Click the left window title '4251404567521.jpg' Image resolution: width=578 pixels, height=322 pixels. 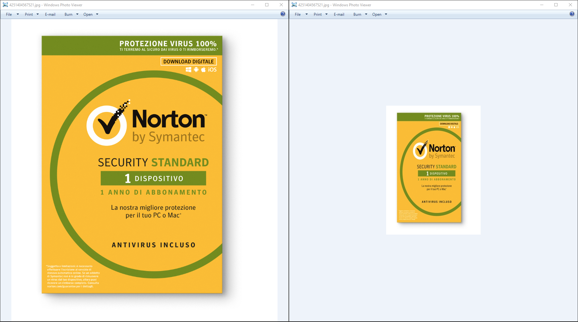(25, 5)
